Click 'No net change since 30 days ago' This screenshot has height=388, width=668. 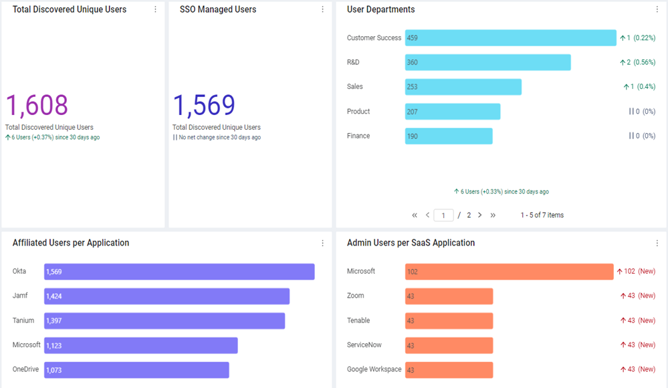(217, 137)
